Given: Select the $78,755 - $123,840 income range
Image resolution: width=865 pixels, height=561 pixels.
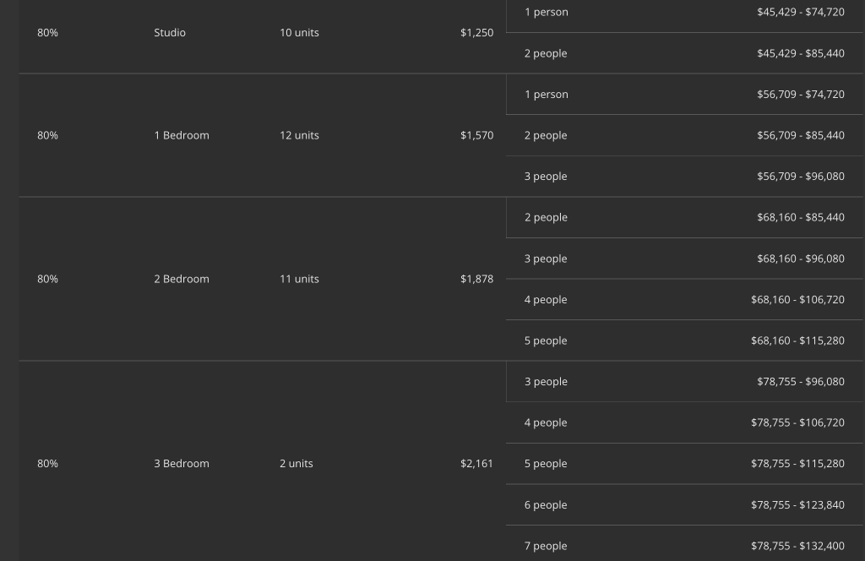Looking at the screenshot, I should [x=797, y=505].
